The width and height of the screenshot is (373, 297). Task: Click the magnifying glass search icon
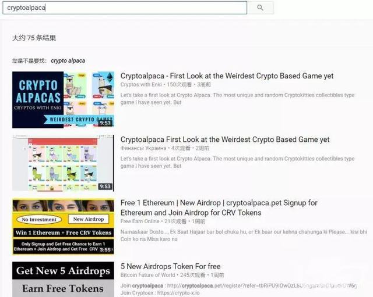tap(261, 8)
